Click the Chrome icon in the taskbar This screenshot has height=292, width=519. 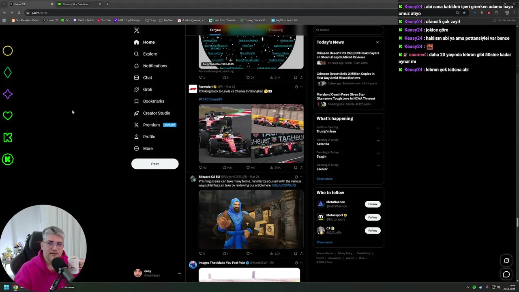click(x=16, y=287)
